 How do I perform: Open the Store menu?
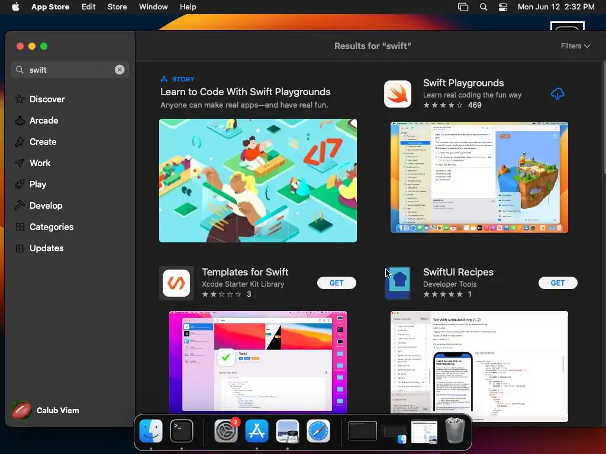click(x=117, y=7)
